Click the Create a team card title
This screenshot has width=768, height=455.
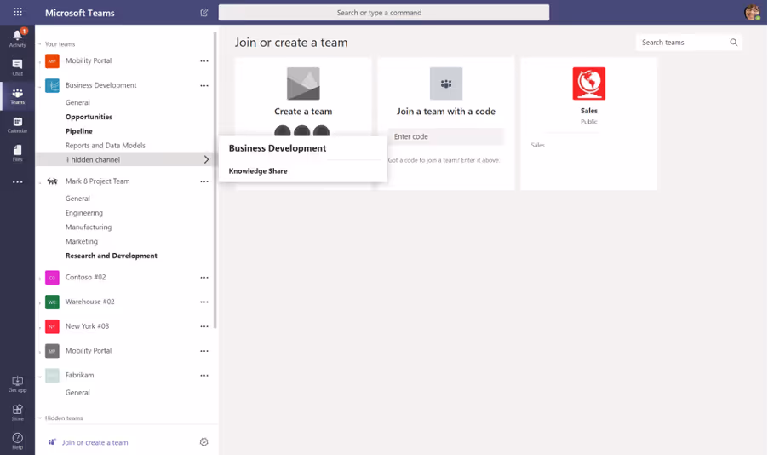303,112
